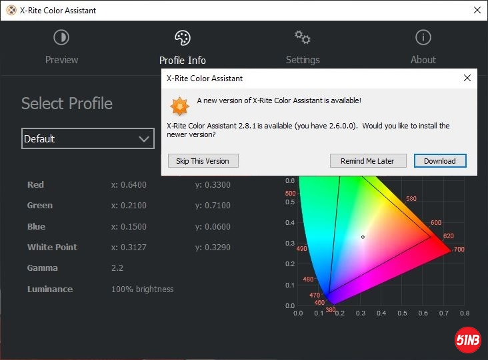Click the Gamma 2.2 value
Image resolution: width=488 pixels, height=360 pixels.
pos(117,268)
